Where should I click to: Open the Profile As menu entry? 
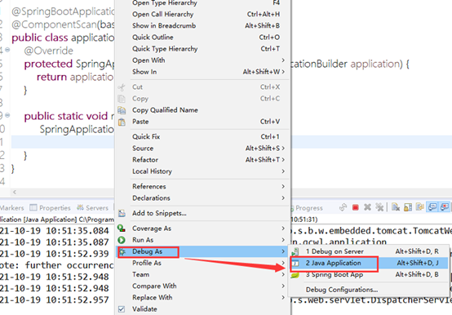[202, 263]
